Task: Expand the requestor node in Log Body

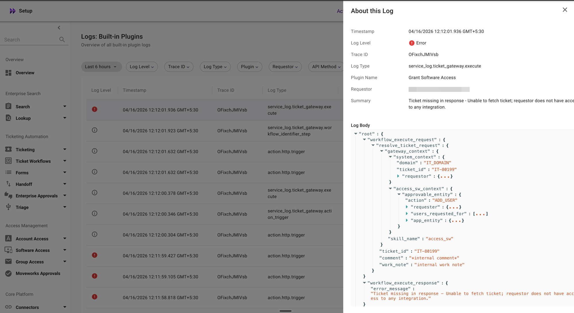Action: pyautogui.click(x=398, y=176)
